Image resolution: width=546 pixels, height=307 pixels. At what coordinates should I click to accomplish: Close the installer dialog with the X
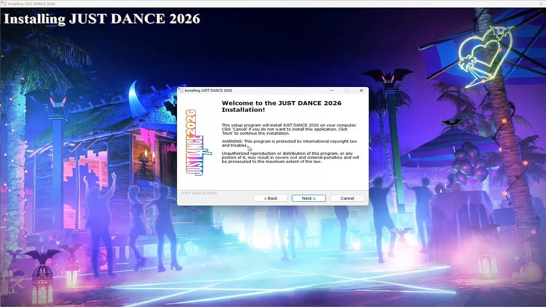tap(361, 90)
